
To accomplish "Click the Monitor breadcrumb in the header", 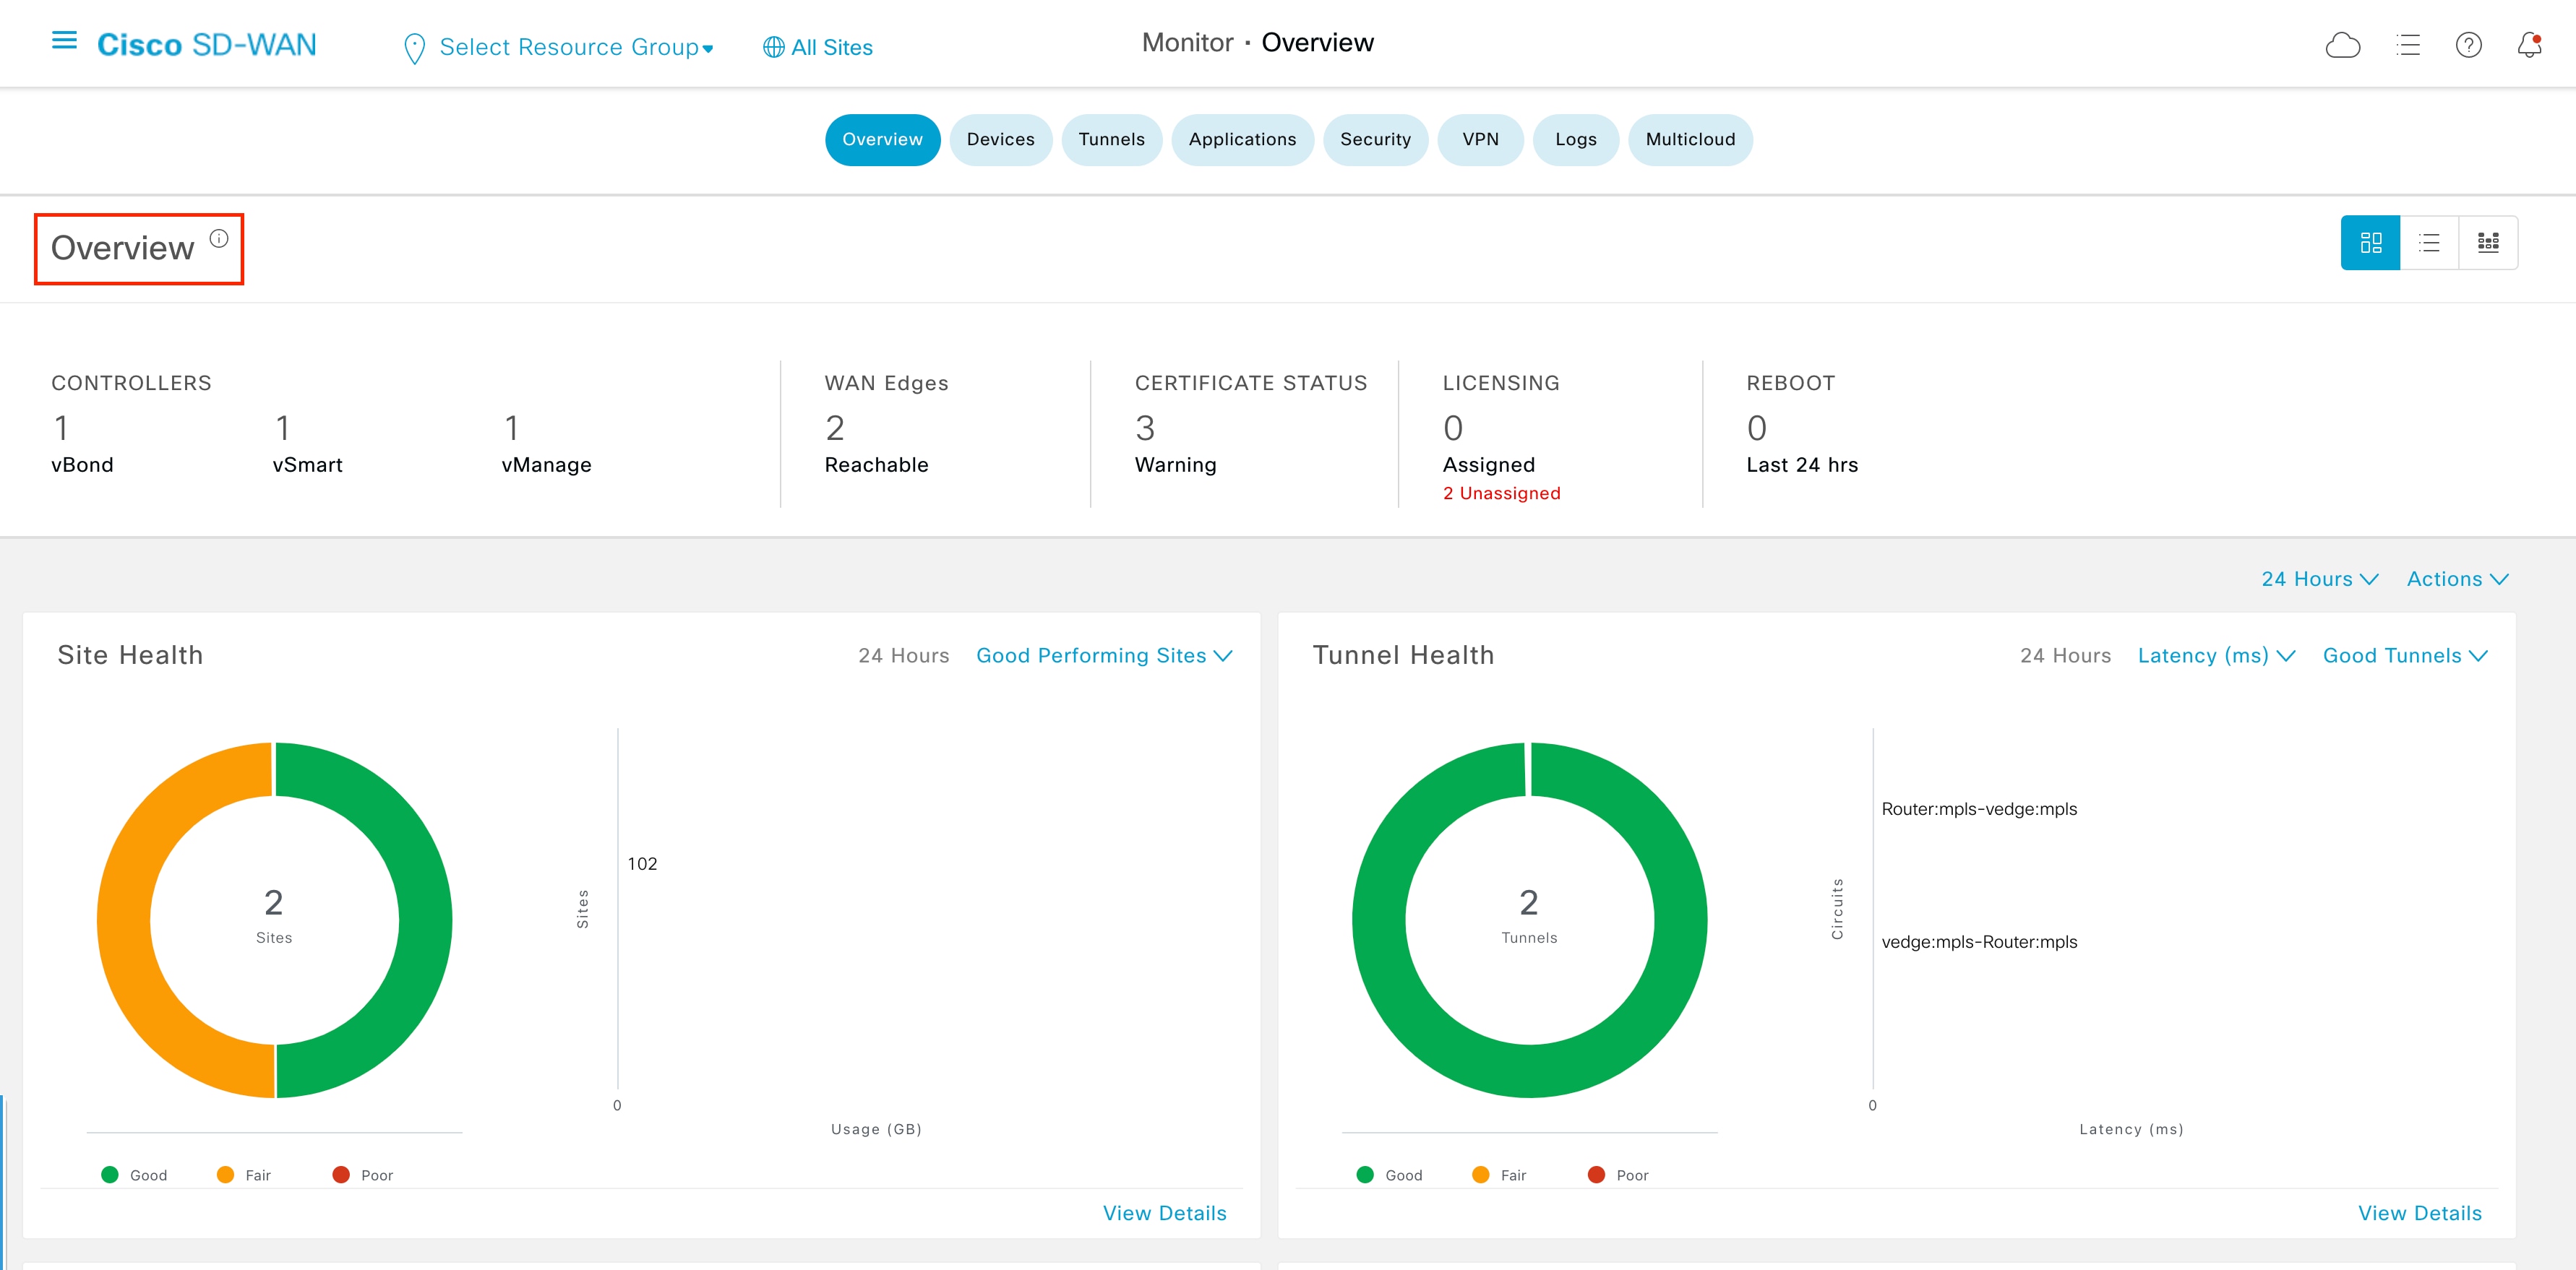I will pos(1187,43).
